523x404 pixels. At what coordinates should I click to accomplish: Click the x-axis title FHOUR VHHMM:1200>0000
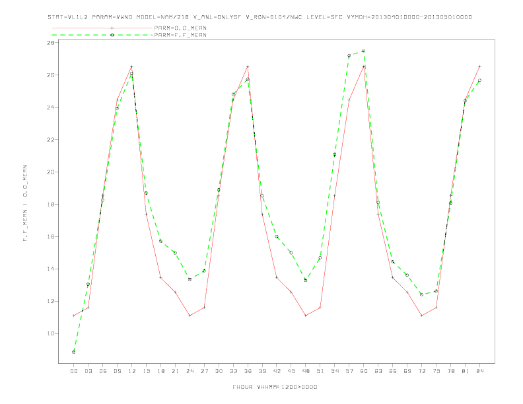[x=275, y=387]
